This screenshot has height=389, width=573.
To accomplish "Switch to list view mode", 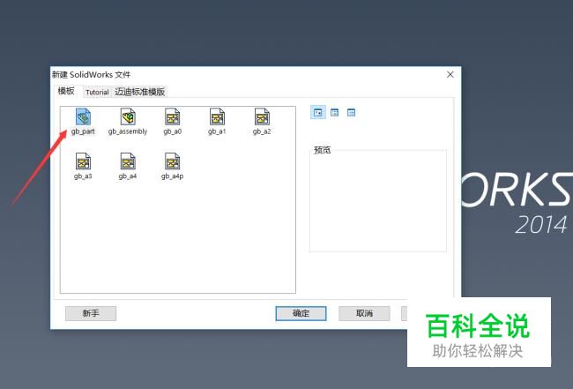I will (334, 113).
